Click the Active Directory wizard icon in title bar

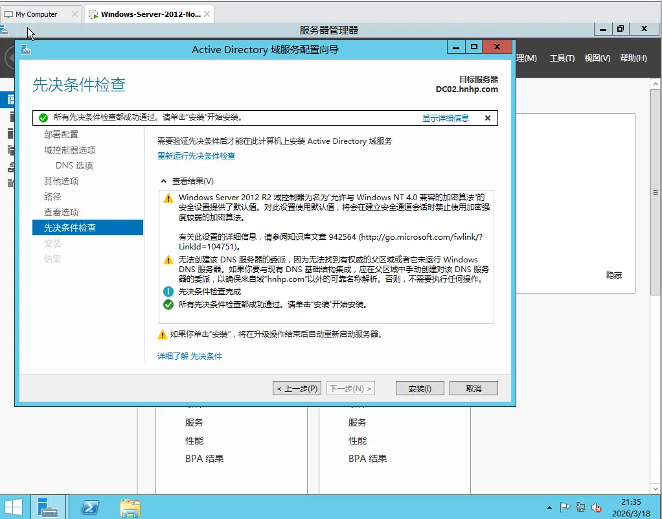(x=27, y=49)
